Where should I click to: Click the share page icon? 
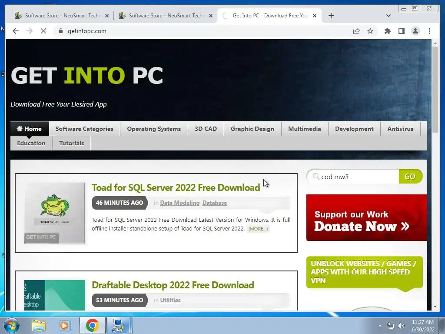pos(356,31)
